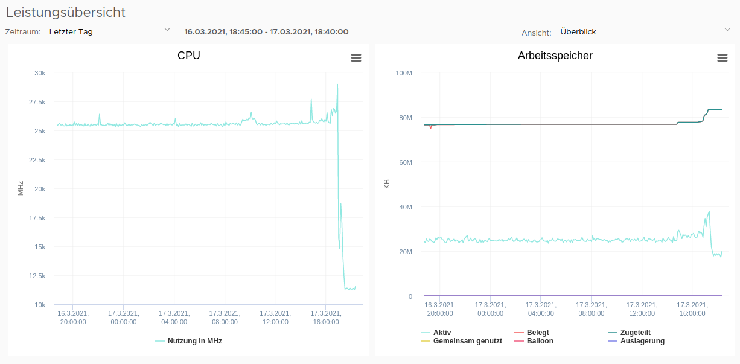Click CPU x-axis label 16.3.2021, 20:00:00
The image size is (740, 364).
[73, 318]
